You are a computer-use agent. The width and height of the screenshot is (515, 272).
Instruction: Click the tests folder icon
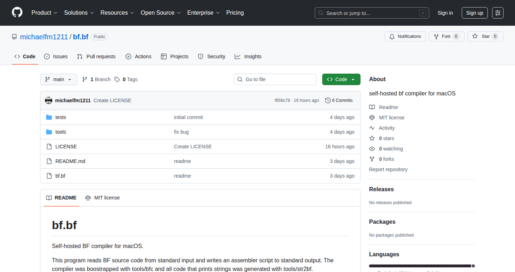point(49,117)
